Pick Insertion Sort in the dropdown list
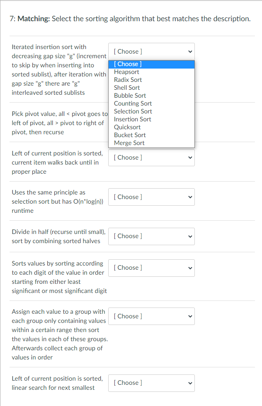 point(151,119)
